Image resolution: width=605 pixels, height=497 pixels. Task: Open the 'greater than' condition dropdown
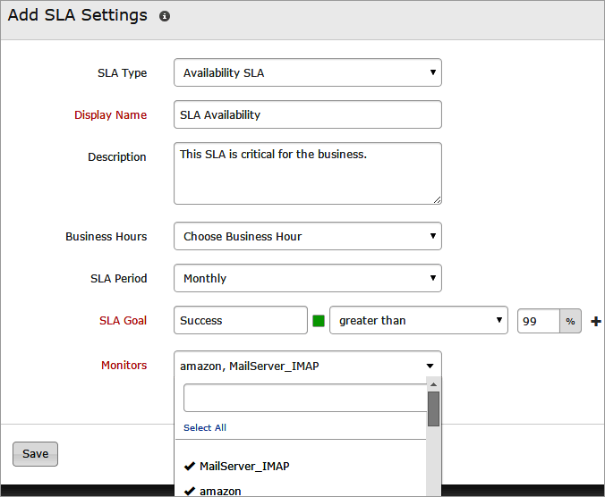(x=419, y=320)
